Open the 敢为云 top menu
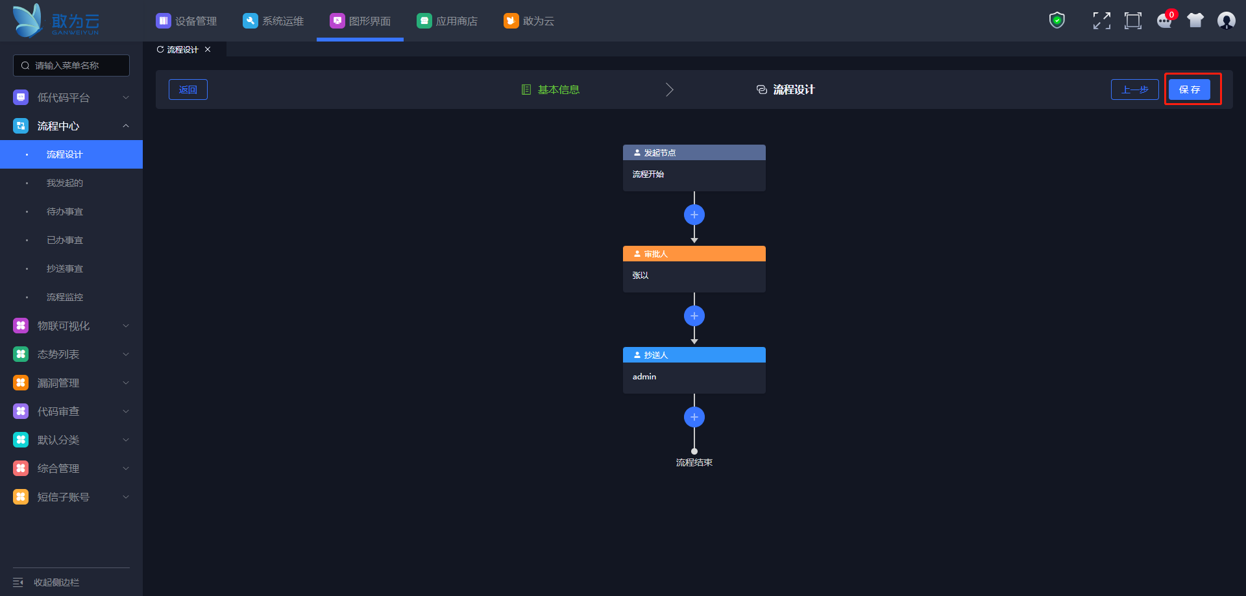The width and height of the screenshot is (1246, 596). coord(529,21)
